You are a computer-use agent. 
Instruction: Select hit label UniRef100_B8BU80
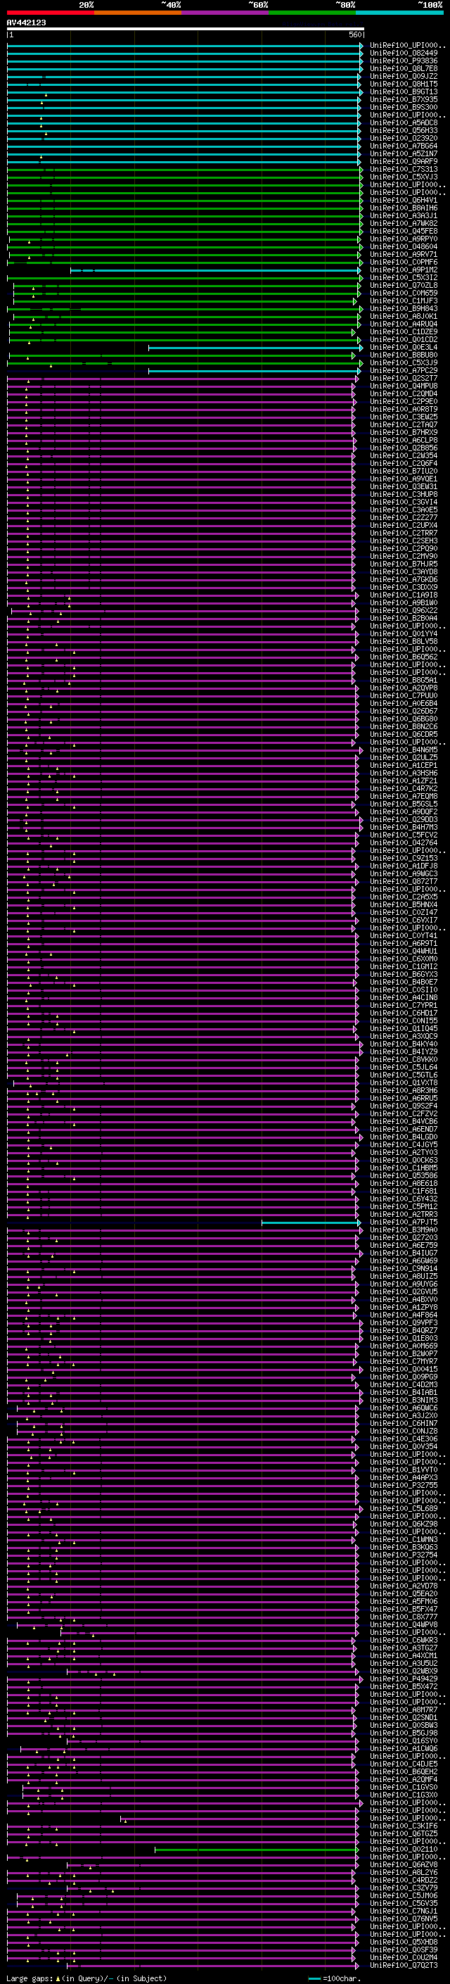(404, 355)
